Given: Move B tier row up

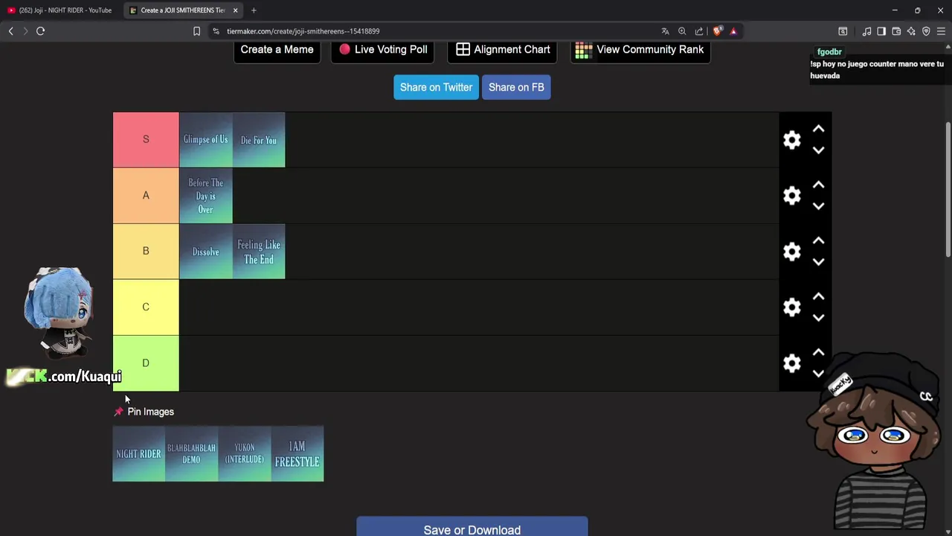Looking at the screenshot, I should click(818, 240).
